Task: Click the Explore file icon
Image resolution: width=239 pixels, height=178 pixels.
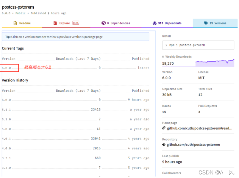Action: pos(55,23)
